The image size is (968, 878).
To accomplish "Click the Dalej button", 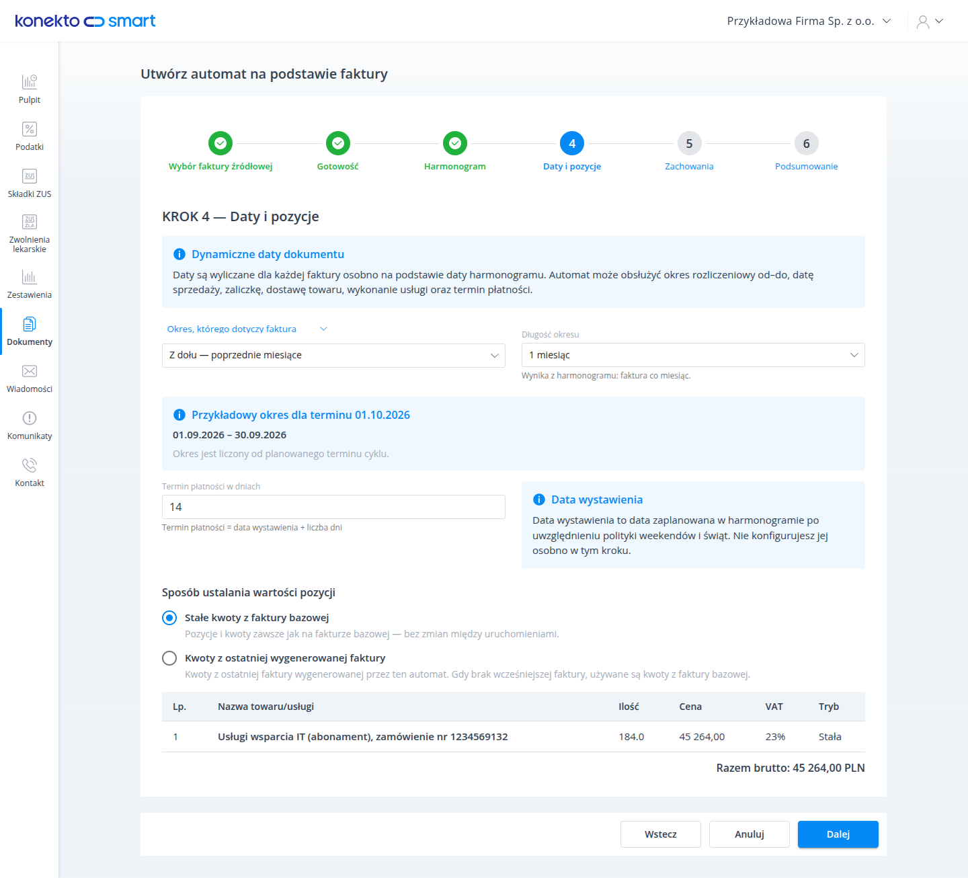I will [838, 834].
